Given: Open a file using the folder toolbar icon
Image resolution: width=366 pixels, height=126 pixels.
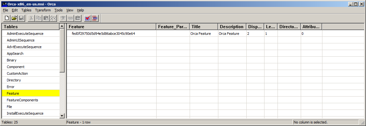Looking at the screenshot, I should coord(14,18).
